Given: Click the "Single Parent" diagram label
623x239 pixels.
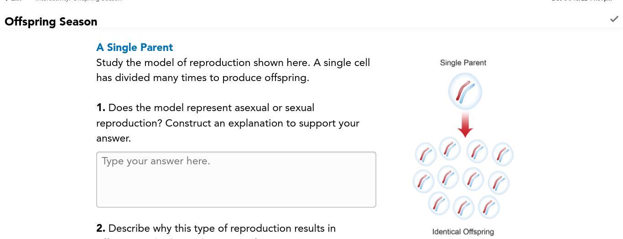Looking at the screenshot, I should tap(463, 63).
